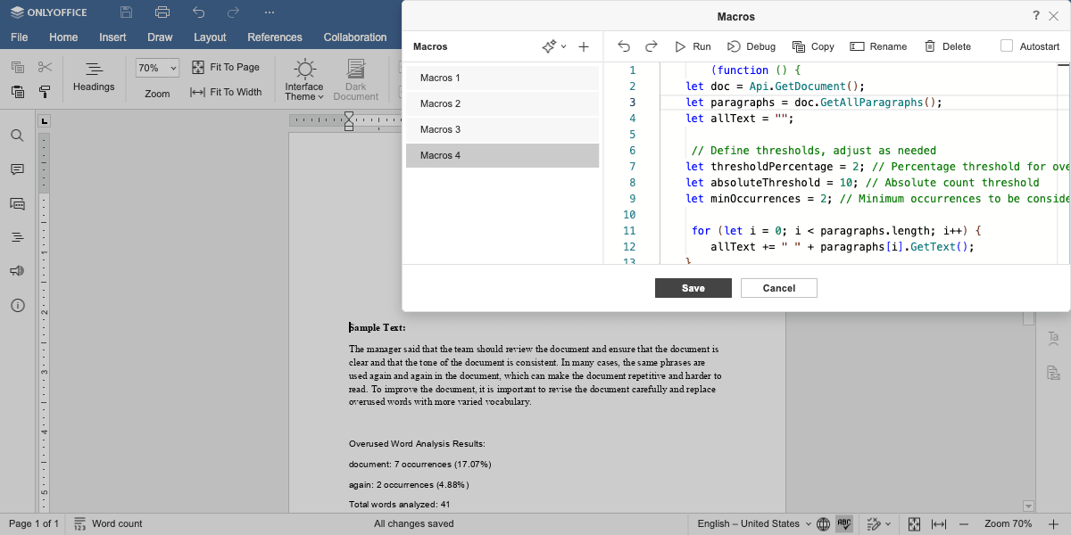Enable the Autostart checkbox
This screenshot has height=535, width=1071.
coord(1007,46)
